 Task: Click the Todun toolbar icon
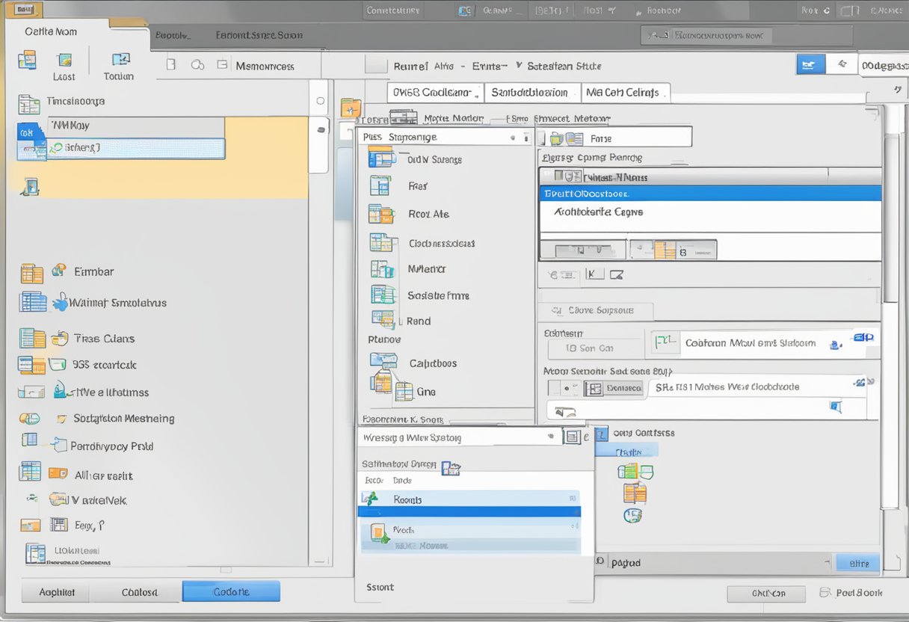pos(118,64)
